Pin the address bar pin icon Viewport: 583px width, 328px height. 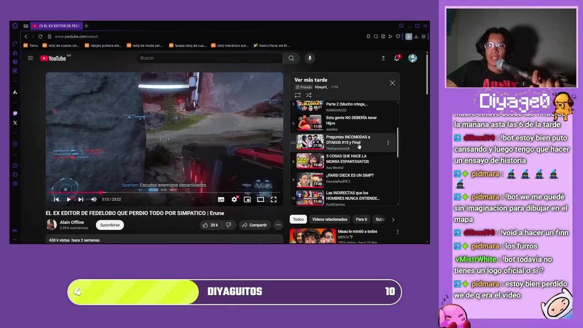[368, 36]
